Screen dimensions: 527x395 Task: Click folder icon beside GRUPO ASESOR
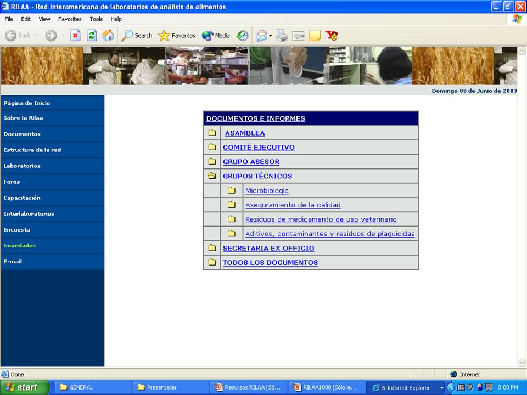coord(212,161)
